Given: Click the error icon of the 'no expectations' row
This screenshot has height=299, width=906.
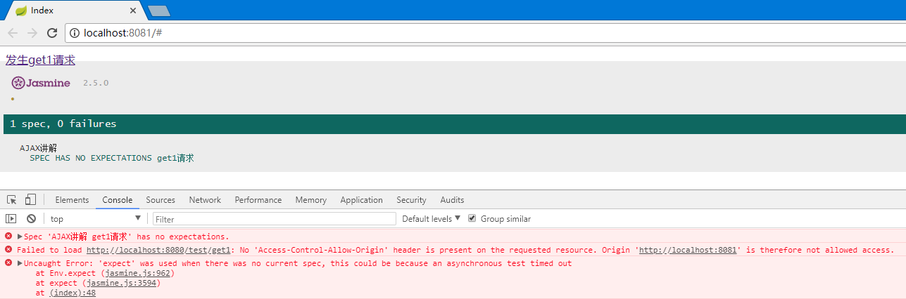Looking at the screenshot, I should coord(8,237).
